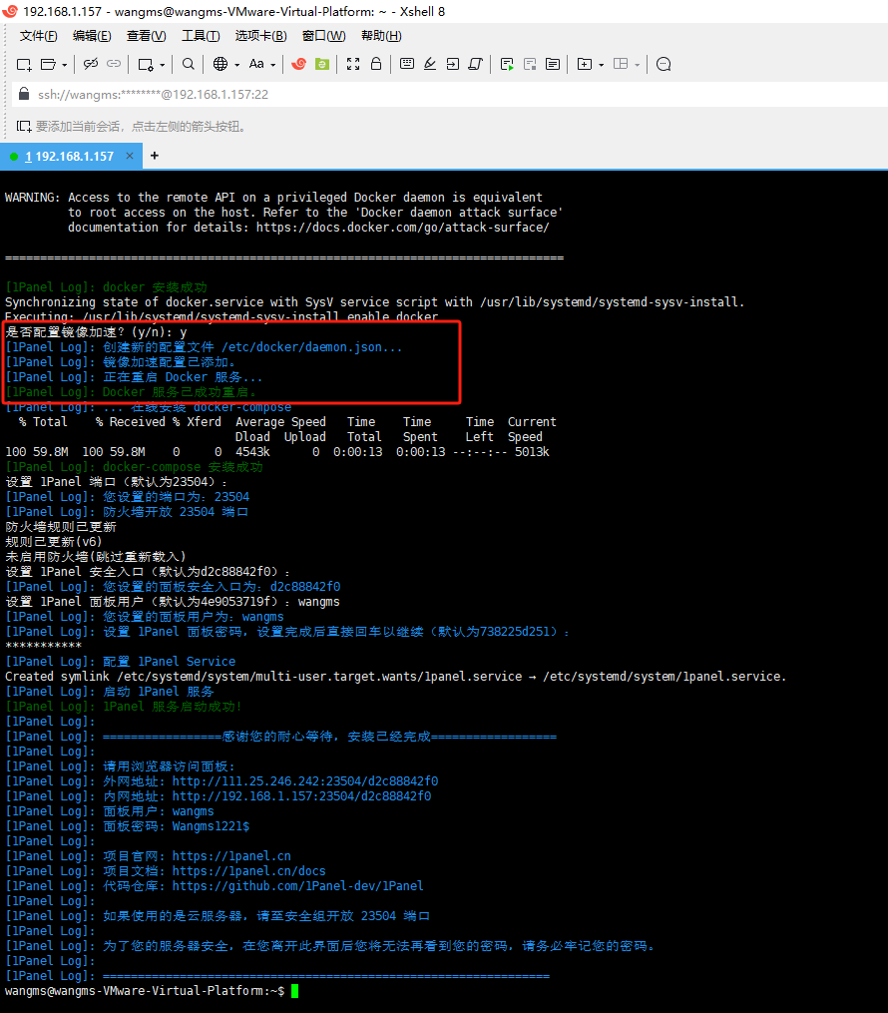
Task: Click the https://1panel.cn/docs URL
Action: coord(248,871)
